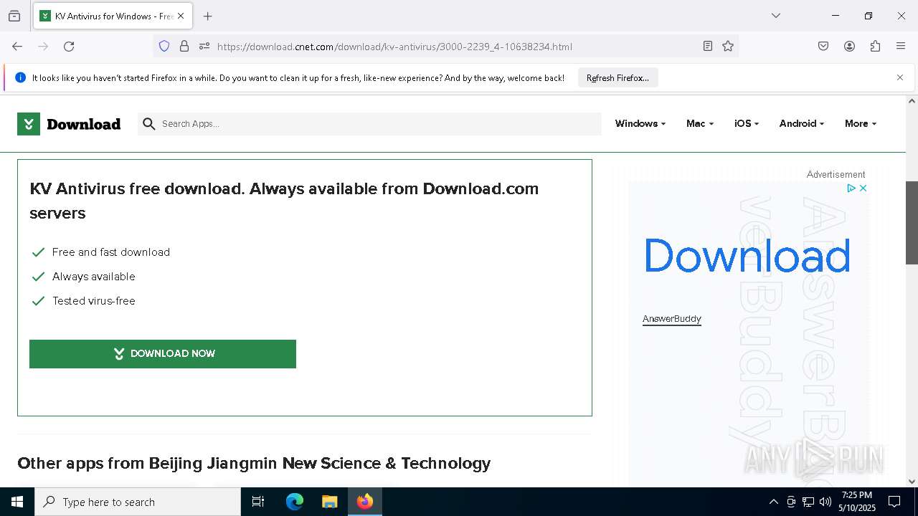Select the download.cnet.com URL field
This screenshot has width=918, height=516.
394,47
